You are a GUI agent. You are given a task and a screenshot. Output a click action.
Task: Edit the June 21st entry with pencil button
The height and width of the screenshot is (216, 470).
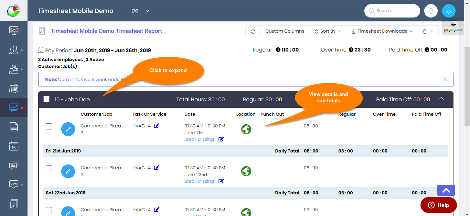click(x=68, y=129)
